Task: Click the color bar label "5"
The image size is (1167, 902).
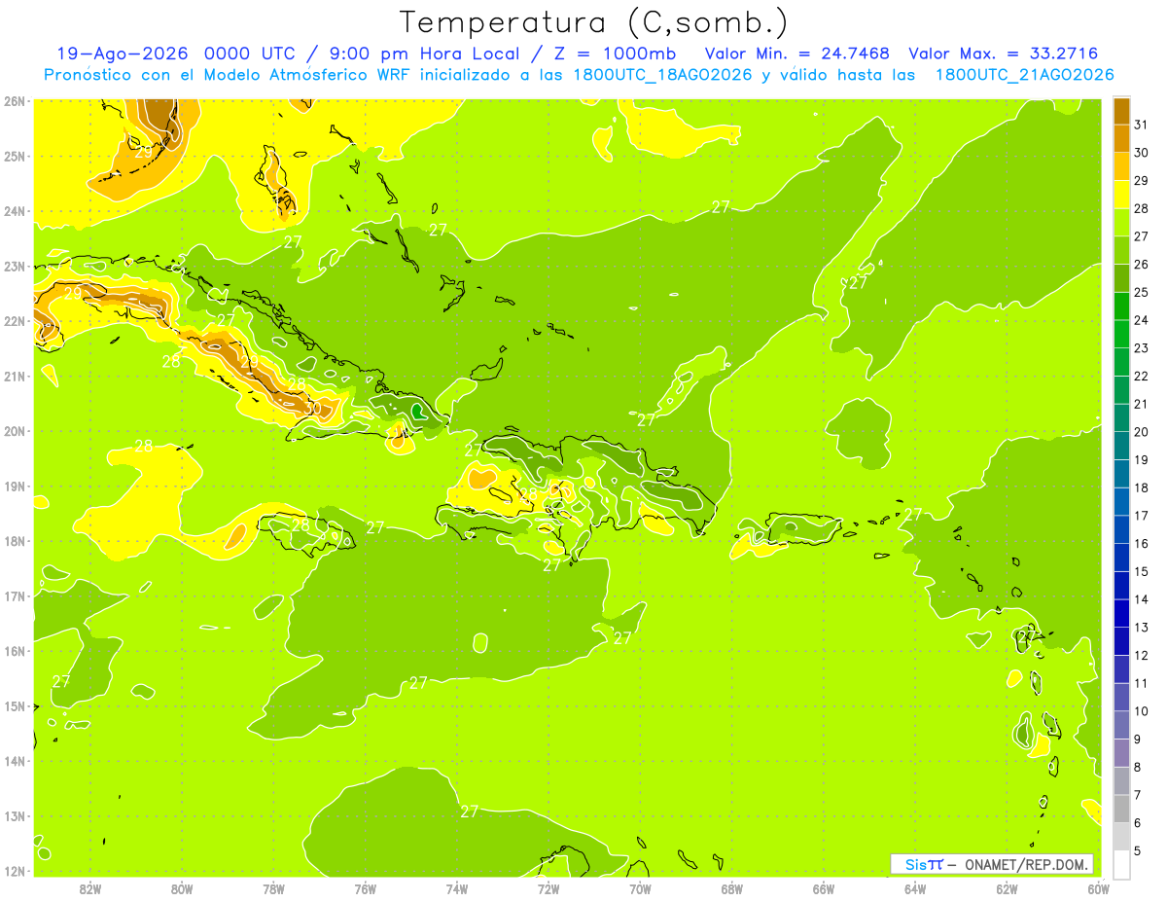Action: tap(1138, 850)
